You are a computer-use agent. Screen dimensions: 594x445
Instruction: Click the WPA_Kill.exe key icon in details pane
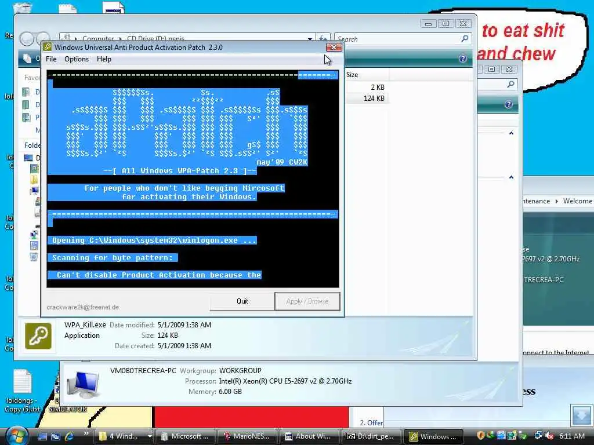38,335
